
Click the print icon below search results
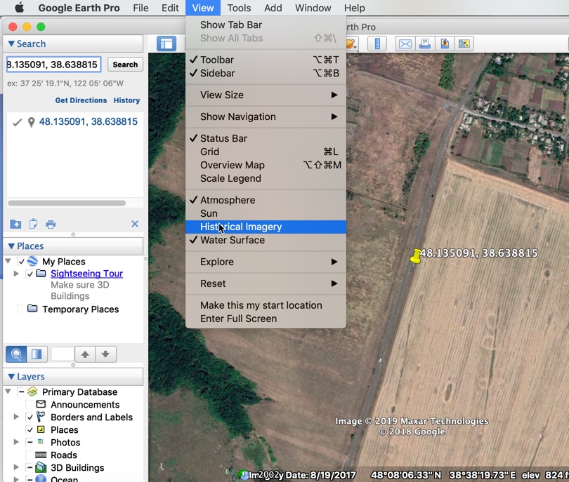tap(51, 225)
